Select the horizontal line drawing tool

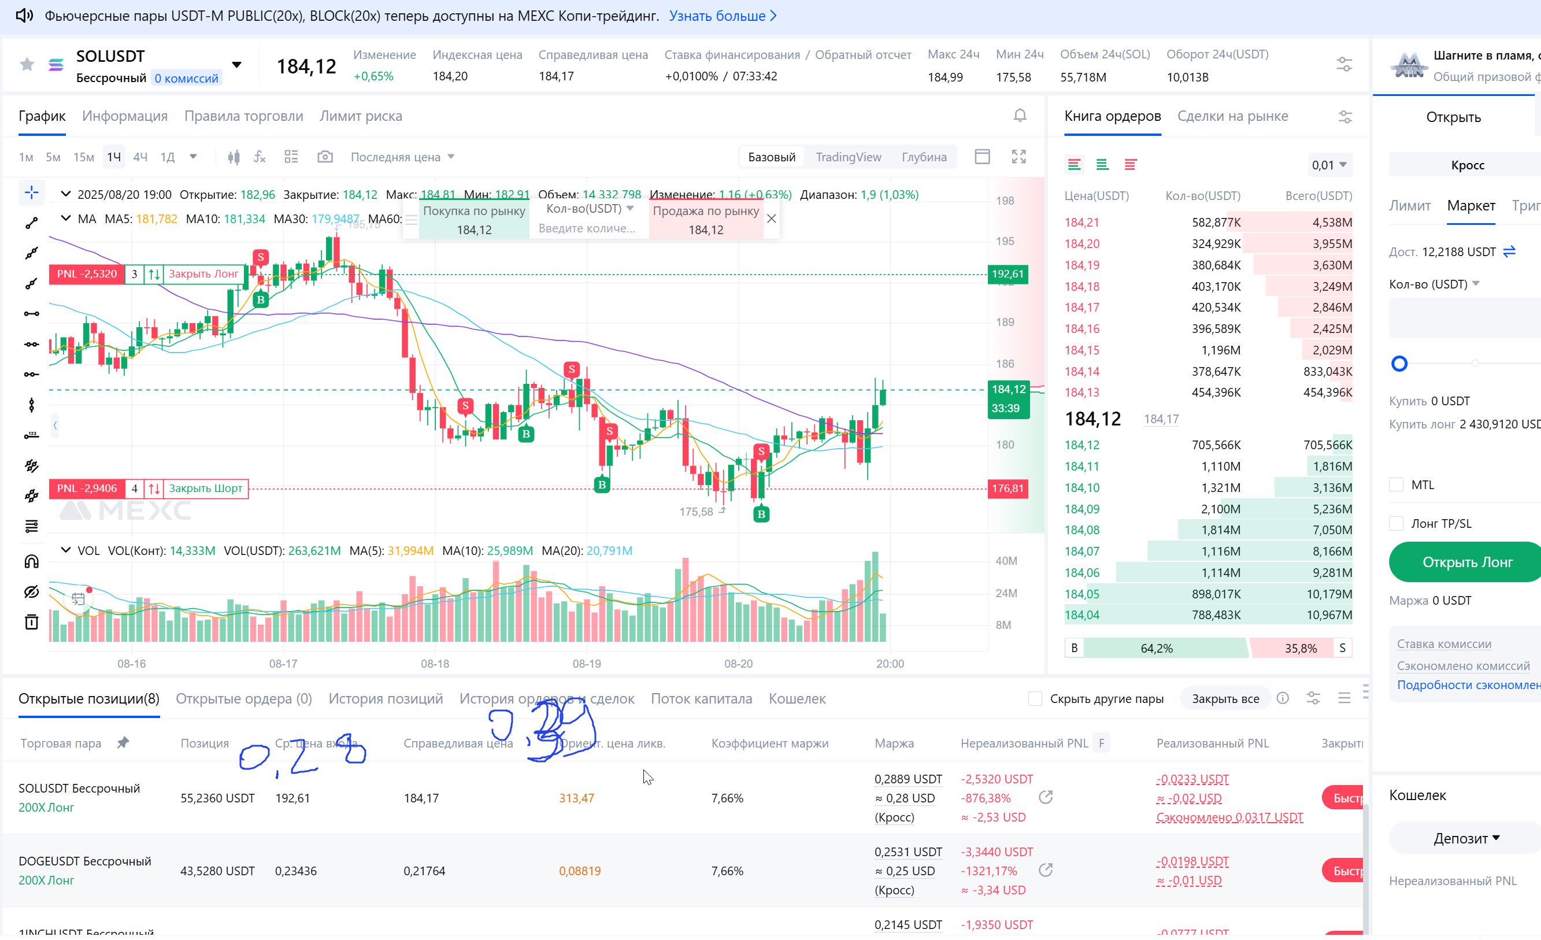(x=31, y=314)
